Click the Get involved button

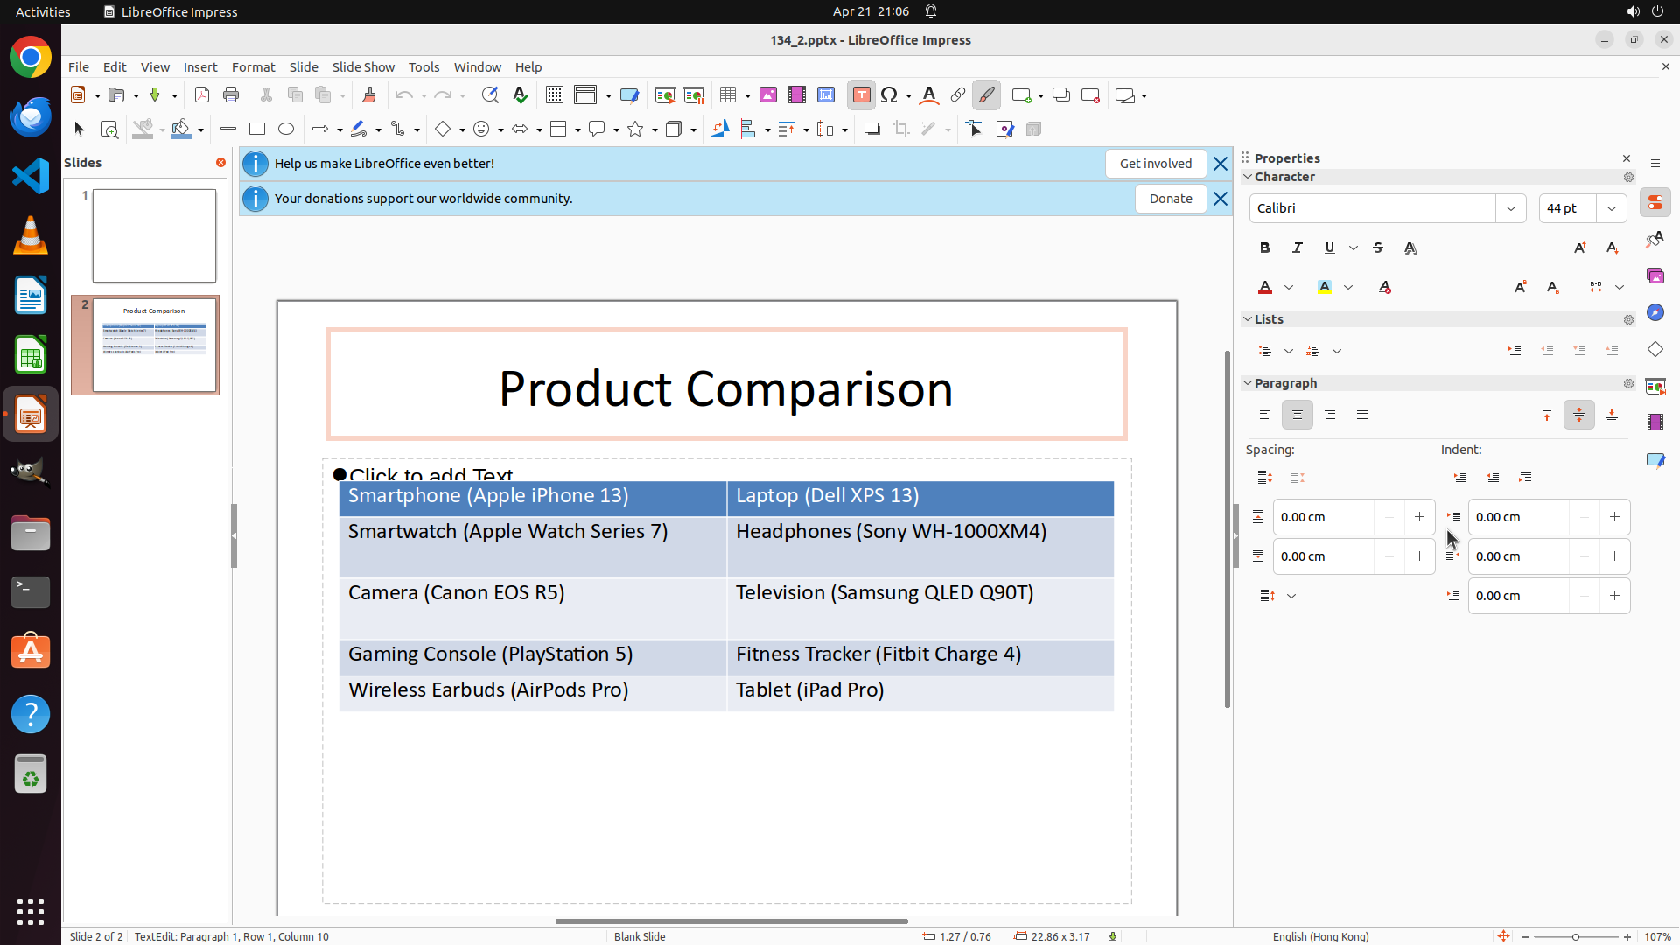1155,164
